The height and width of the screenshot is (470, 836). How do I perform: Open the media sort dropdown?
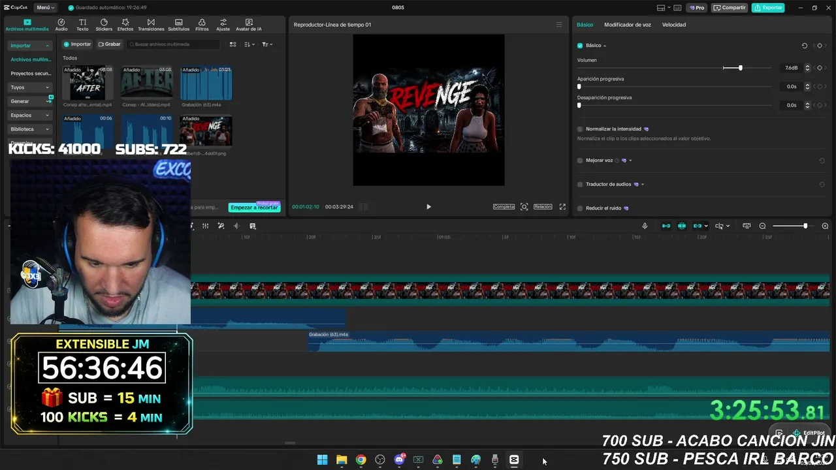tap(249, 44)
